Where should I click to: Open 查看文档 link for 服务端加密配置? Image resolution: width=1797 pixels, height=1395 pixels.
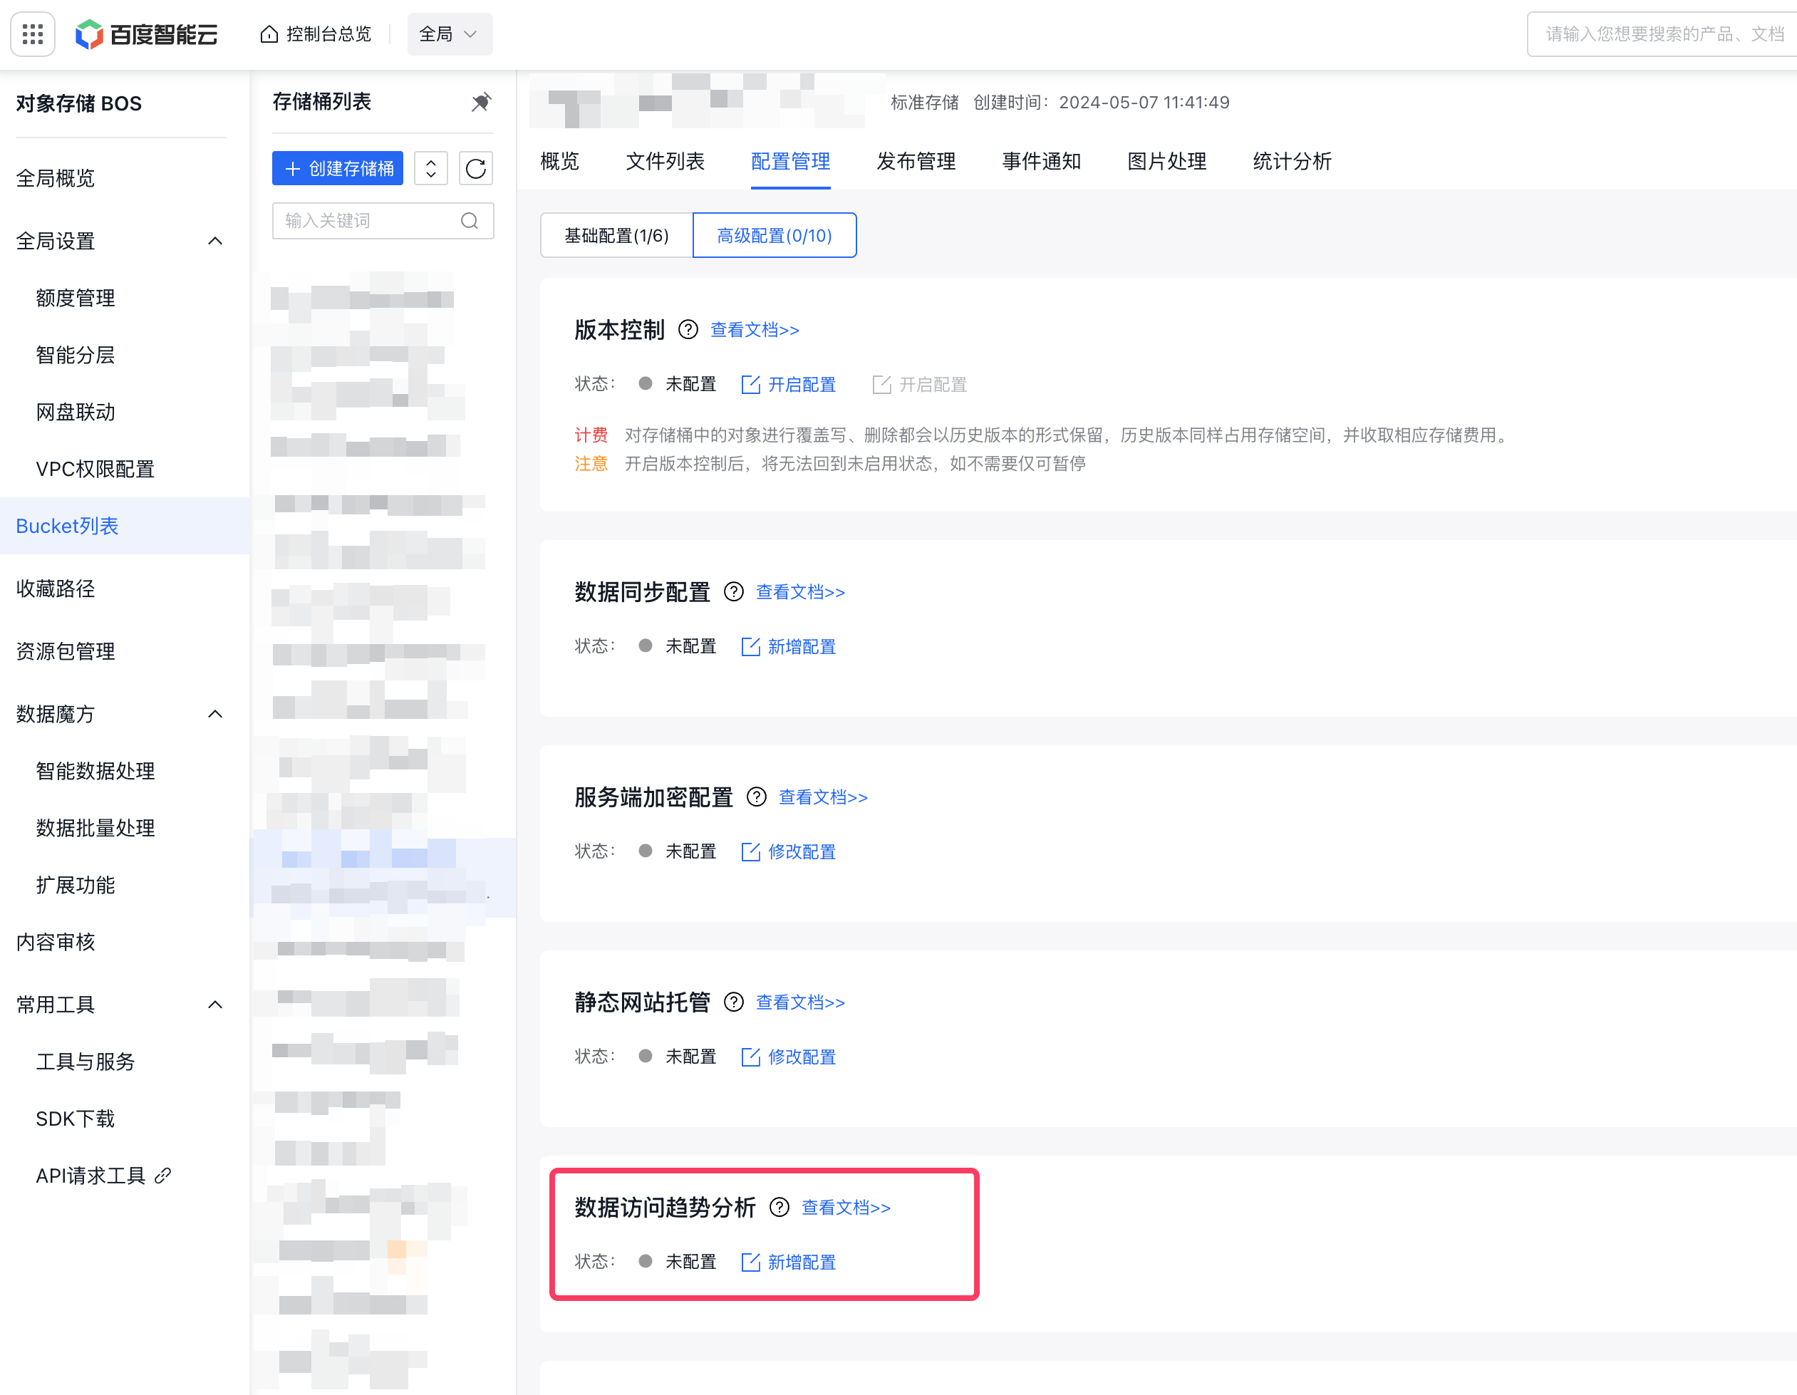point(823,797)
